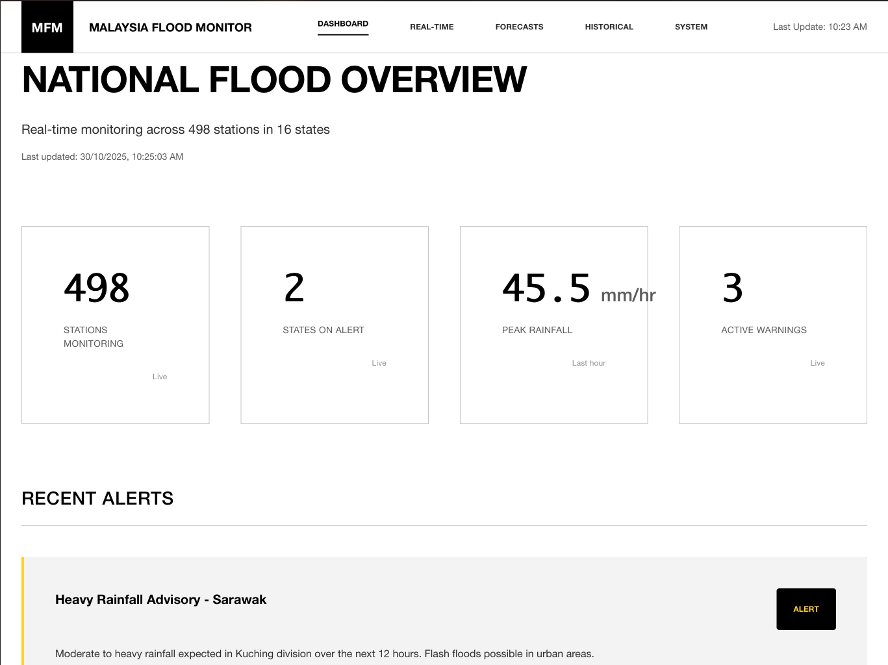888x665 pixels.
Task: Switch to the Real-Time tab
Action: coord(431,27)
